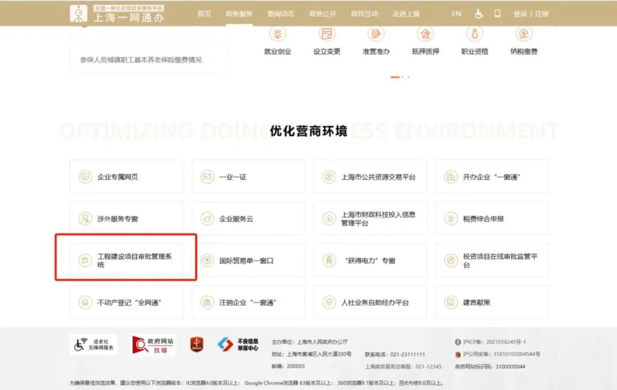Click the active orange carousel indicator

pos(395,77)
